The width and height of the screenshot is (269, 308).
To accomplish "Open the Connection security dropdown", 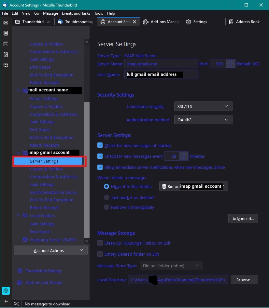I will pyautogui.click(x=203, y=106).
